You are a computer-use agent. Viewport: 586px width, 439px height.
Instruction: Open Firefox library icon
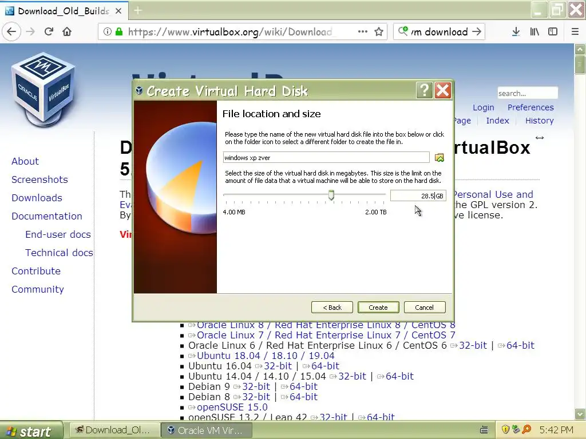click(x=534, y=32)
